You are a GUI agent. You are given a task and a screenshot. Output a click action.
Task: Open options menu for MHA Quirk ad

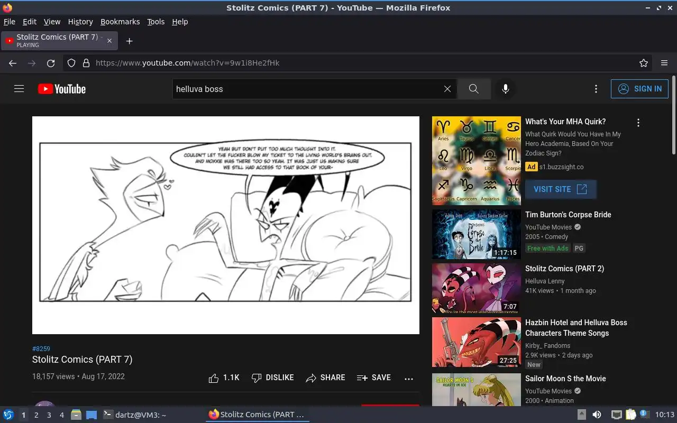tap(638, 123)
